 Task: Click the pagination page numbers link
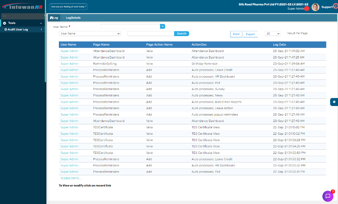[70, 178]
